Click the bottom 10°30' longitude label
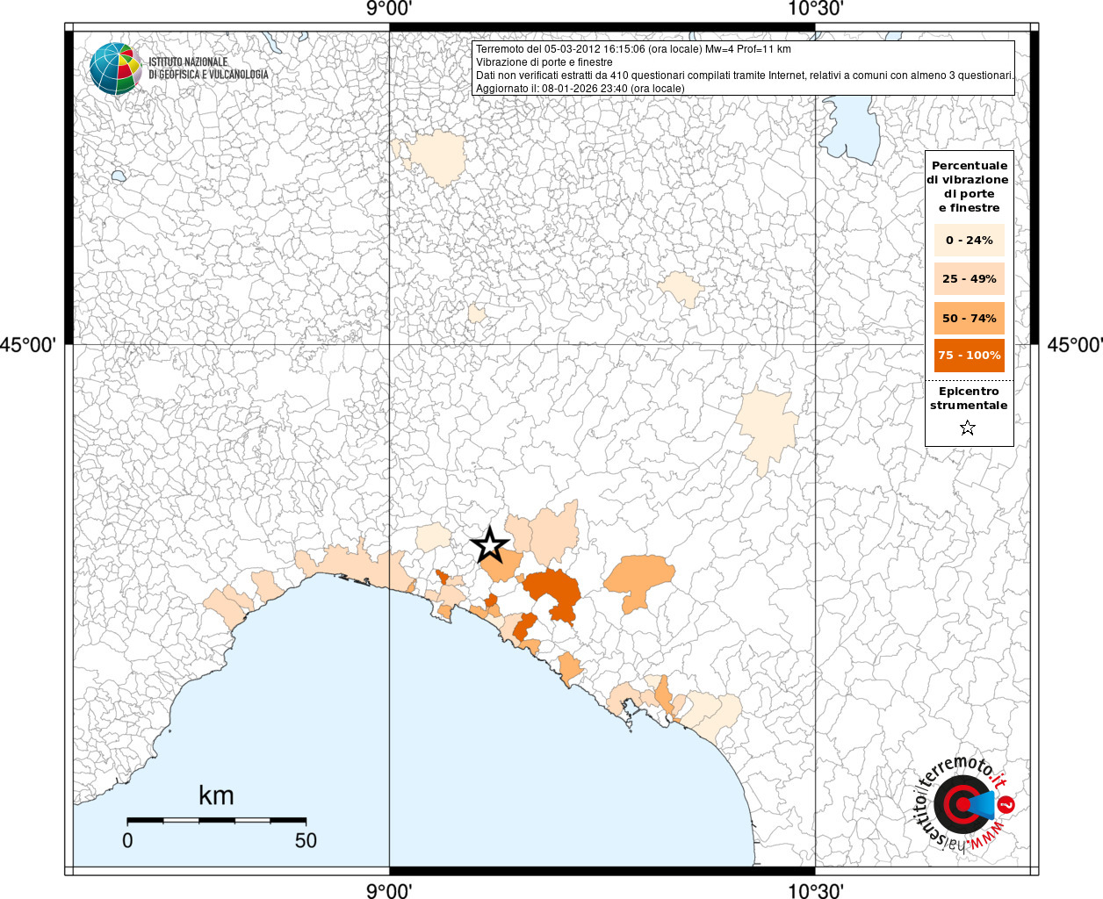 pyautogui.click(x=815, y=890)
